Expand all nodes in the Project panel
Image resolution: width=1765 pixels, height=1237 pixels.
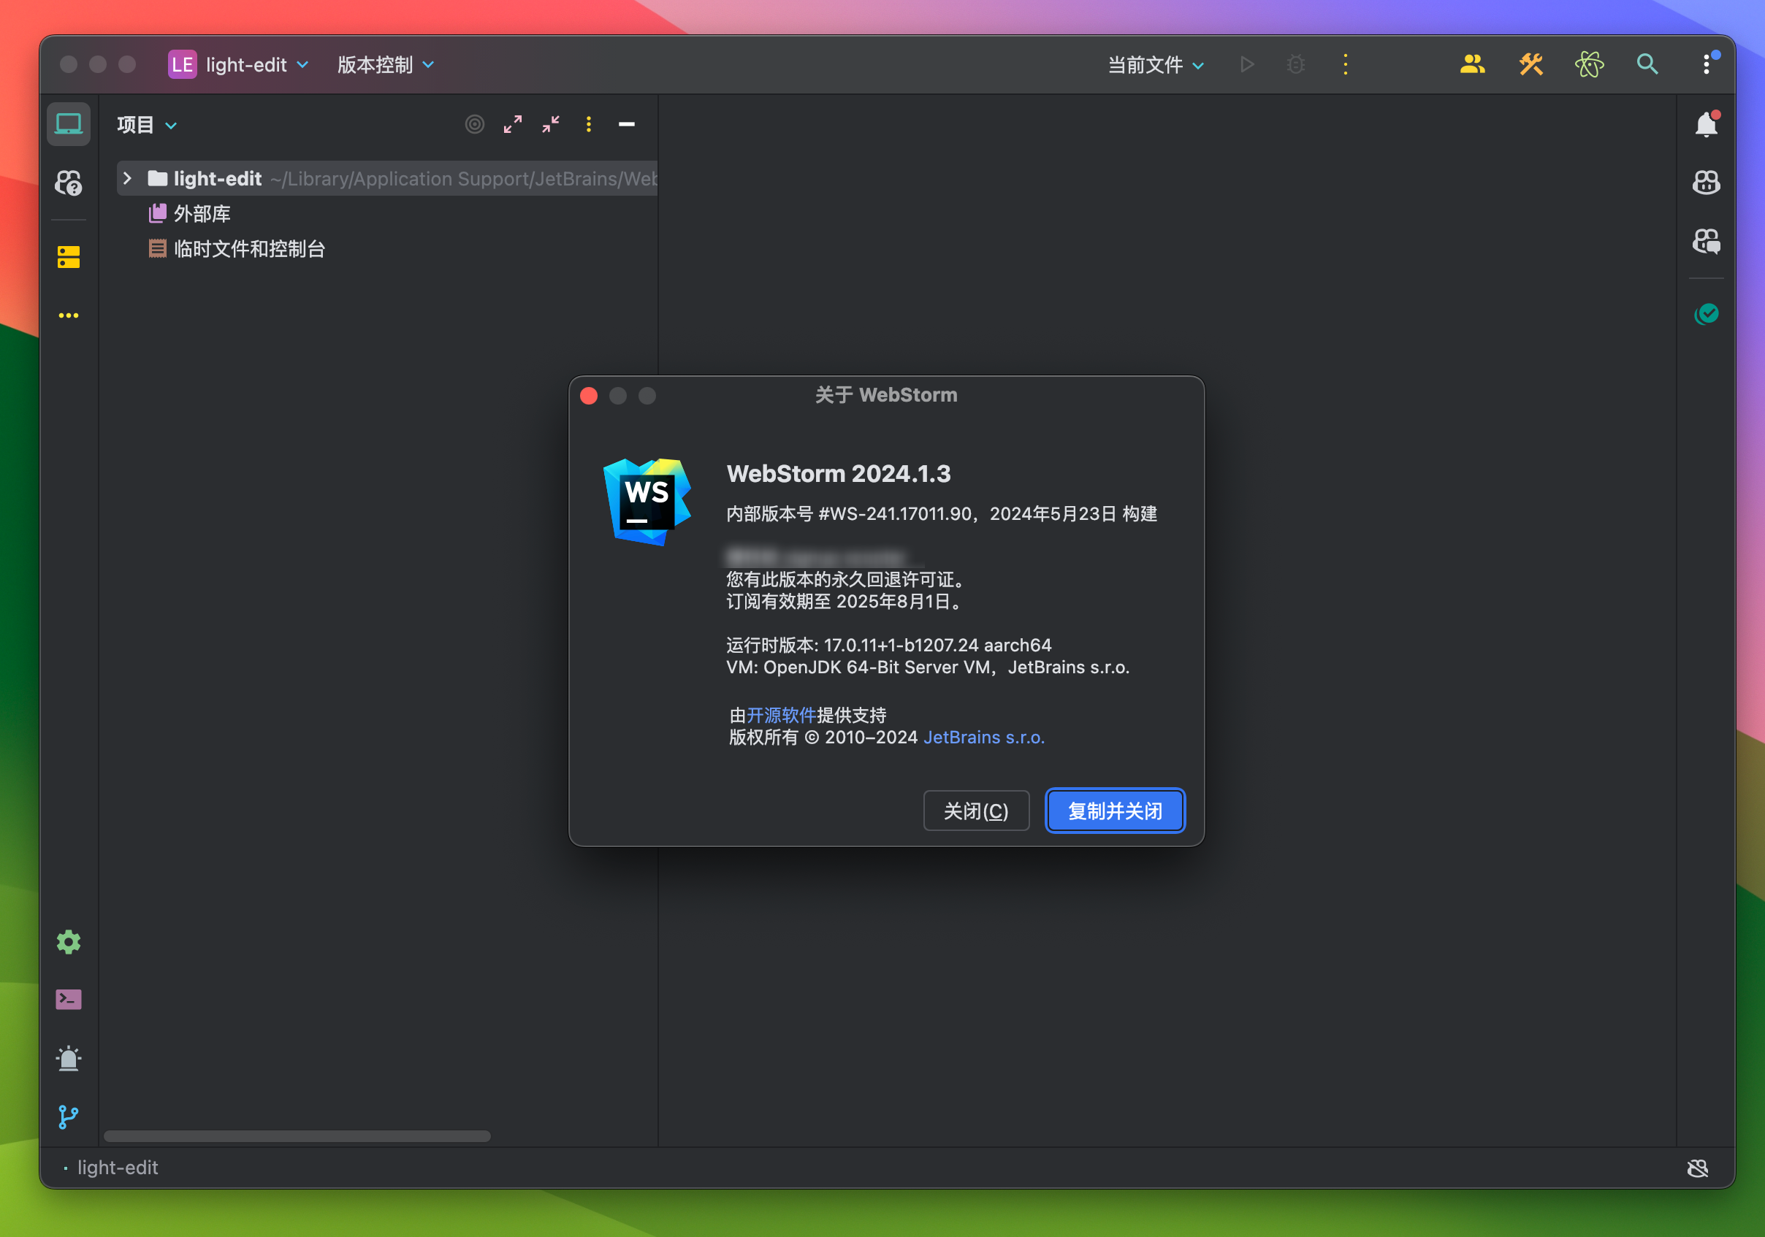(x=513, y=124)
